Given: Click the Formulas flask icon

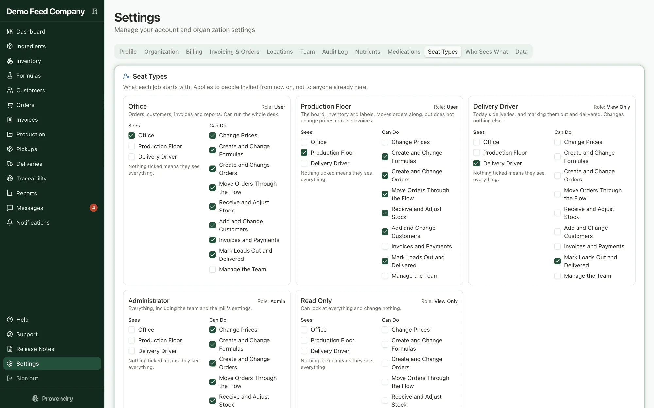Looking at the screenshot, I should [10, 76].
